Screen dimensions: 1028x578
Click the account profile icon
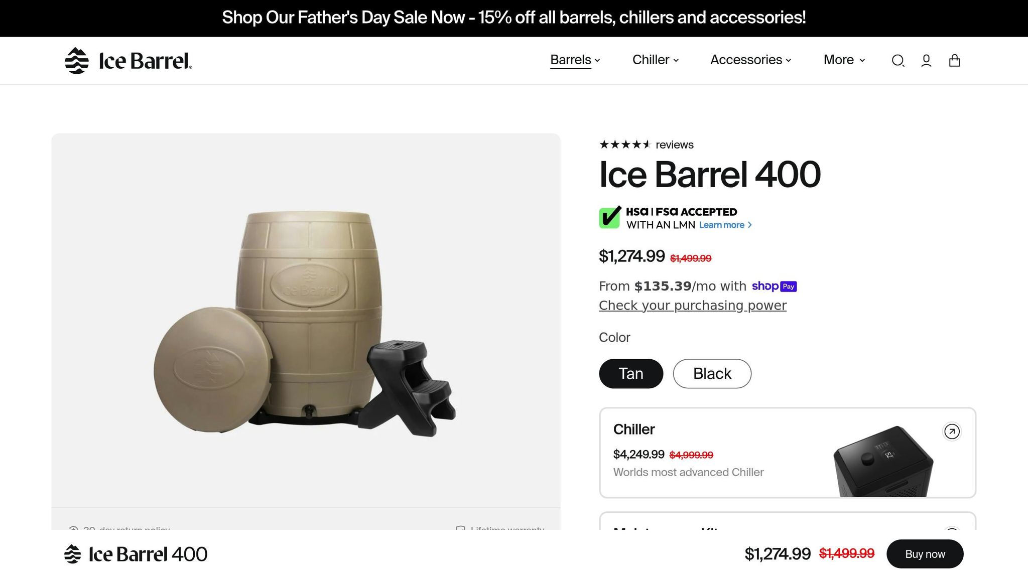(926, 60)
